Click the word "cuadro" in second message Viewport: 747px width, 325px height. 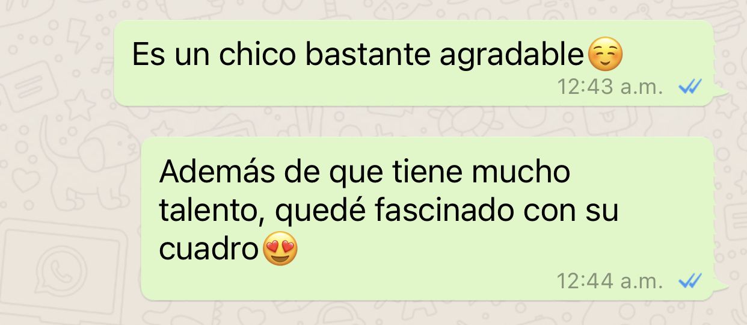pyautogui.click(x=210, y=250)
